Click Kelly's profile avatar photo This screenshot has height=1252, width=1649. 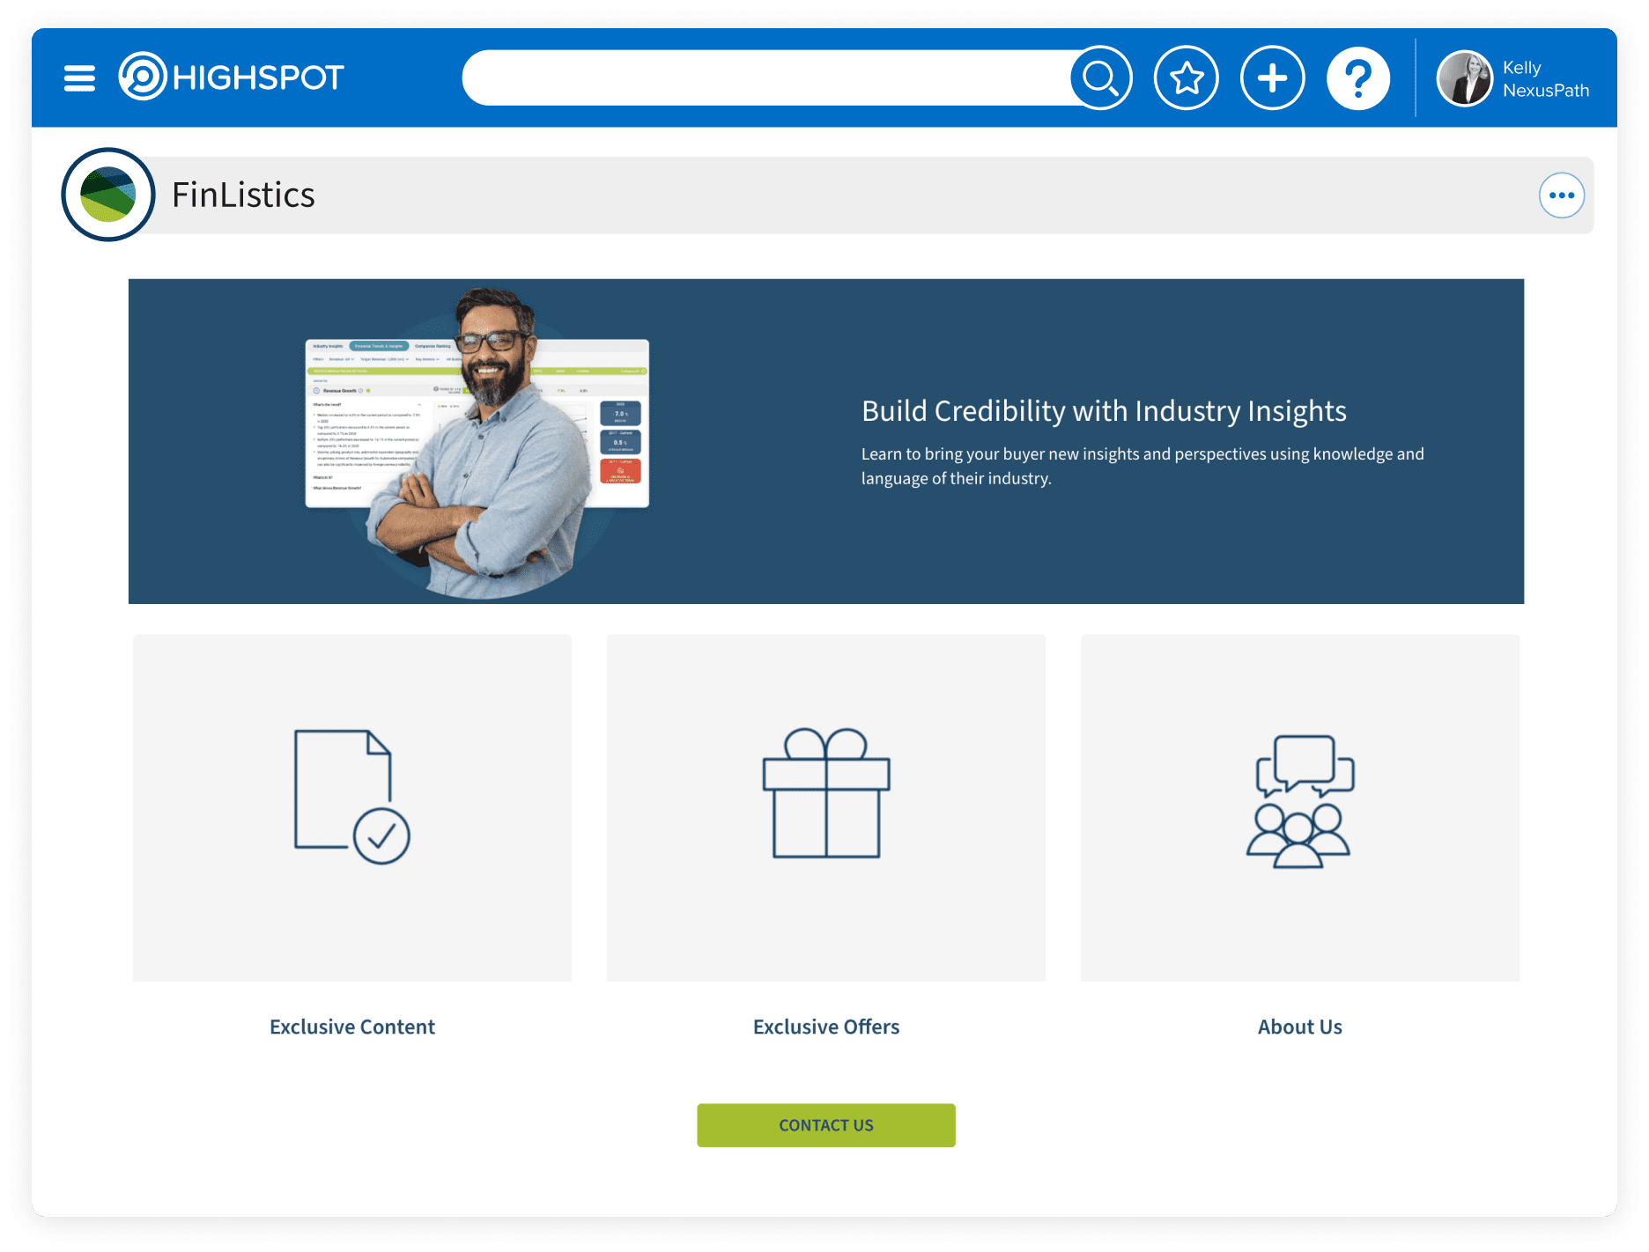pos(1464,78)
